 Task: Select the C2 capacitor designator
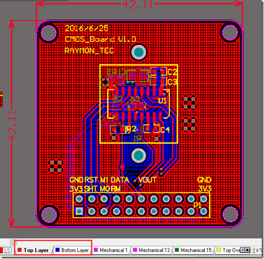(x=172, y=72)
